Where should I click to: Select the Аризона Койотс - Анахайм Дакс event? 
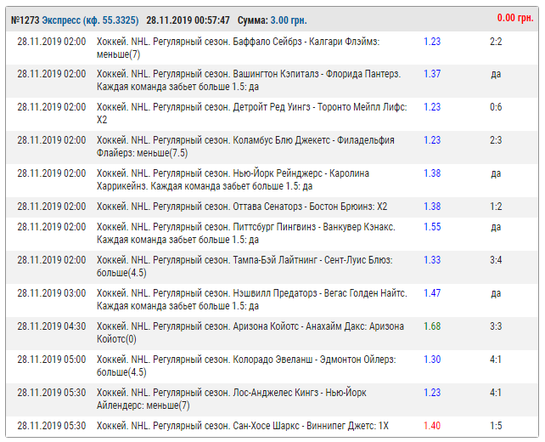click(250, 332)
